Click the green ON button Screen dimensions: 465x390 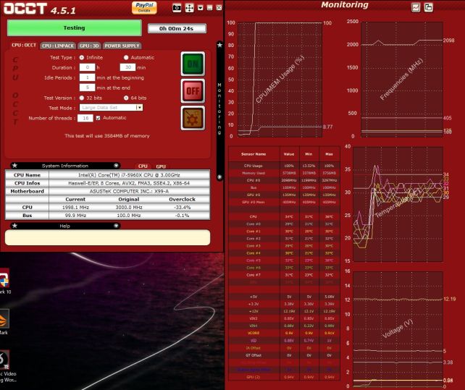(x=193, y=64)
